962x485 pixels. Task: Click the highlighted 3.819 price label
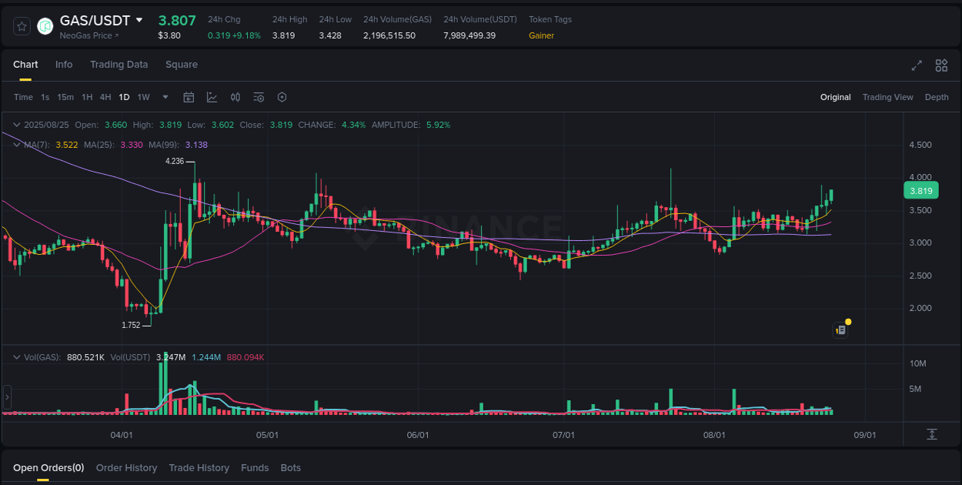[x=921, y=190]
